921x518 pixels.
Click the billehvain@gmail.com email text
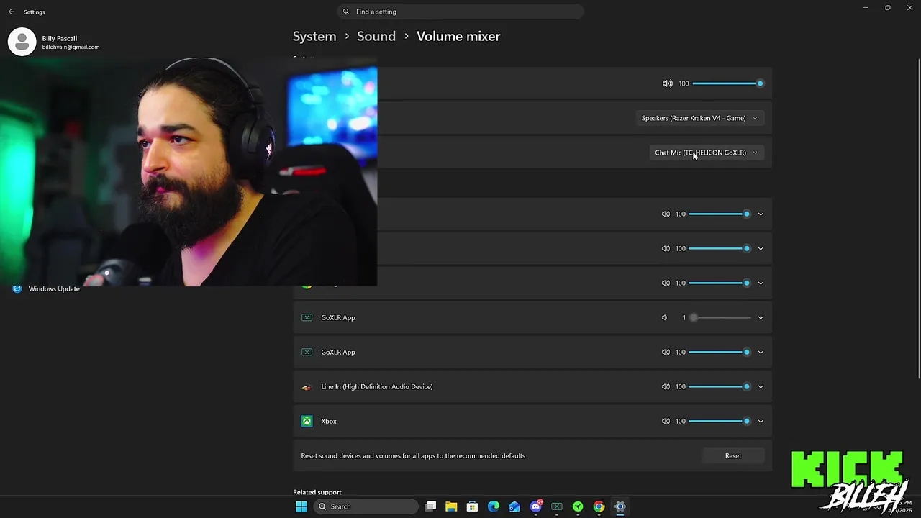pyautogui.click(x=71, y=47)
